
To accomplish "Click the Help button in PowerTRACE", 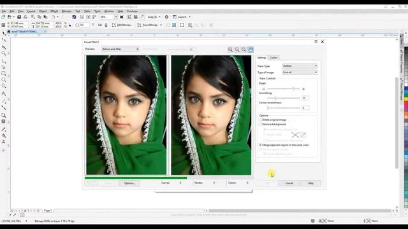I will click(x=310, y=183).
